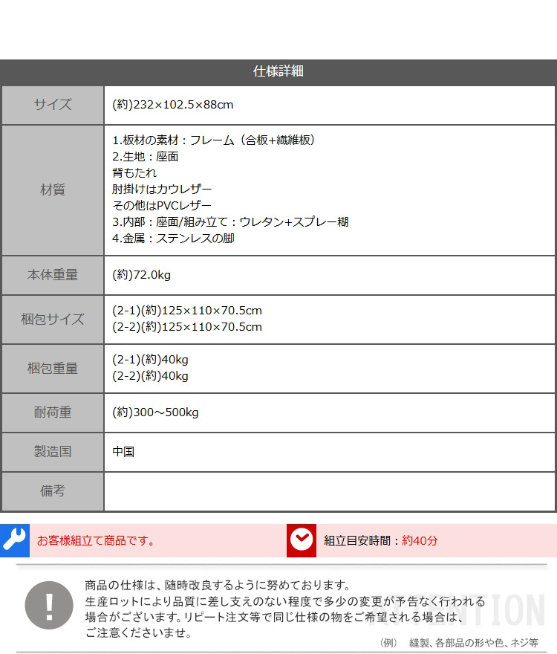Click the red clock icon
Image resolution: width=557 pixels, height=654 pixels.
[x=302, y=540]
